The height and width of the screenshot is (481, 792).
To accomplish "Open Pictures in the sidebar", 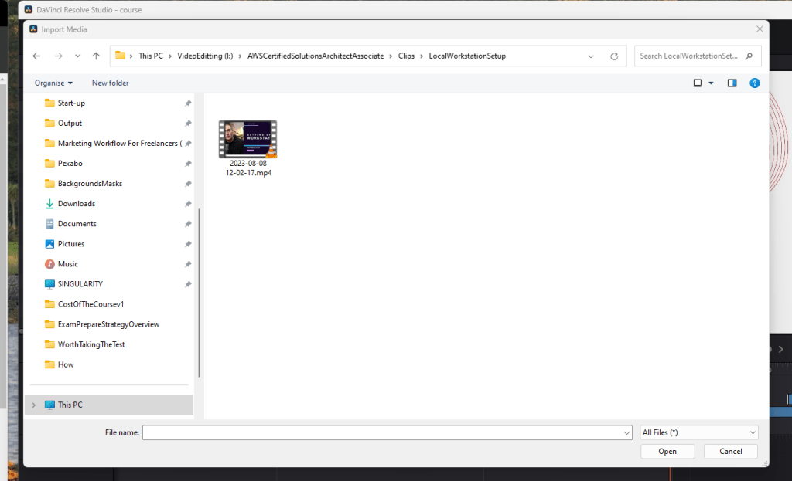I will click(x=71, y=244).
